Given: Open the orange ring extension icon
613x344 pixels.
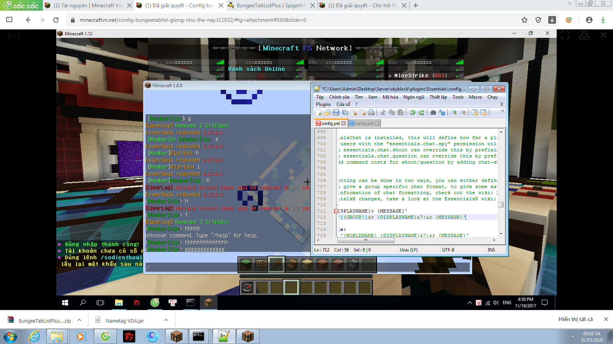Looking at the screenshot, I should pyautogui.click(x=569, y=20).
